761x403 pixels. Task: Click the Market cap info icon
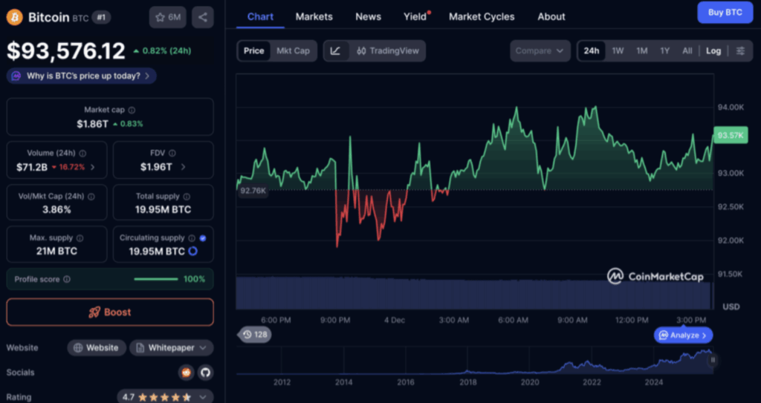coord(132,110)
